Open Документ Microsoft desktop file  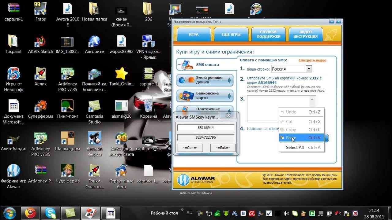click(x=14, y=112)
